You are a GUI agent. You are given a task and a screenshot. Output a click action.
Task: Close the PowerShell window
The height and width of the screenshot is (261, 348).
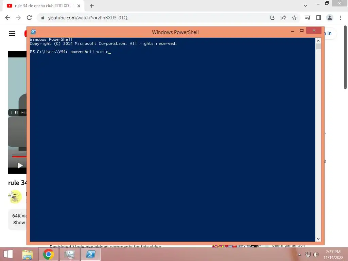pyautogui.click(x=314, y=30)
